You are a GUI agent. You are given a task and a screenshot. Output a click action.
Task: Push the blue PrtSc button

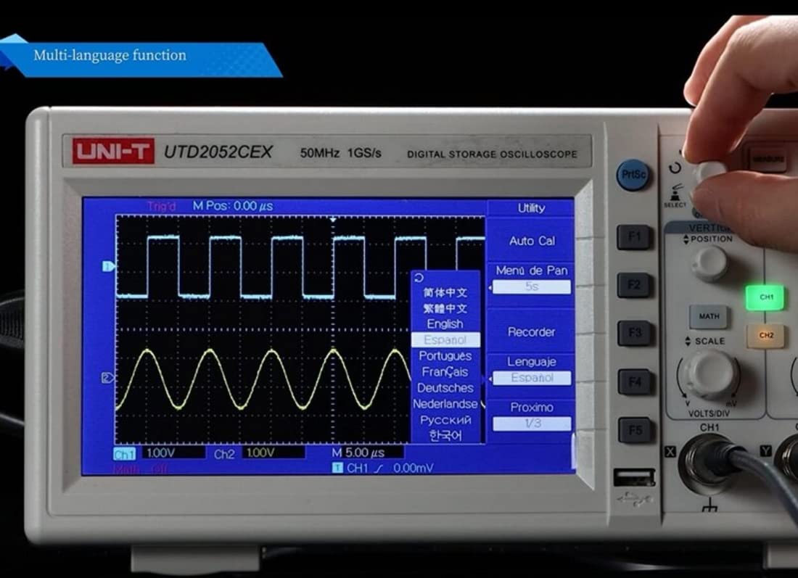pyautogui.click(x=633, y=175)
